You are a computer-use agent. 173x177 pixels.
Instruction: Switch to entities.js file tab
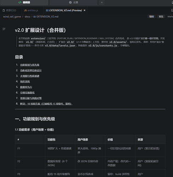(31, 10)
